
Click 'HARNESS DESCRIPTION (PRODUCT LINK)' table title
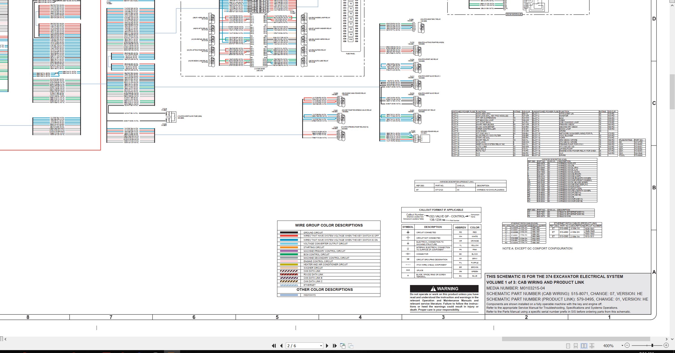(456, 182)
